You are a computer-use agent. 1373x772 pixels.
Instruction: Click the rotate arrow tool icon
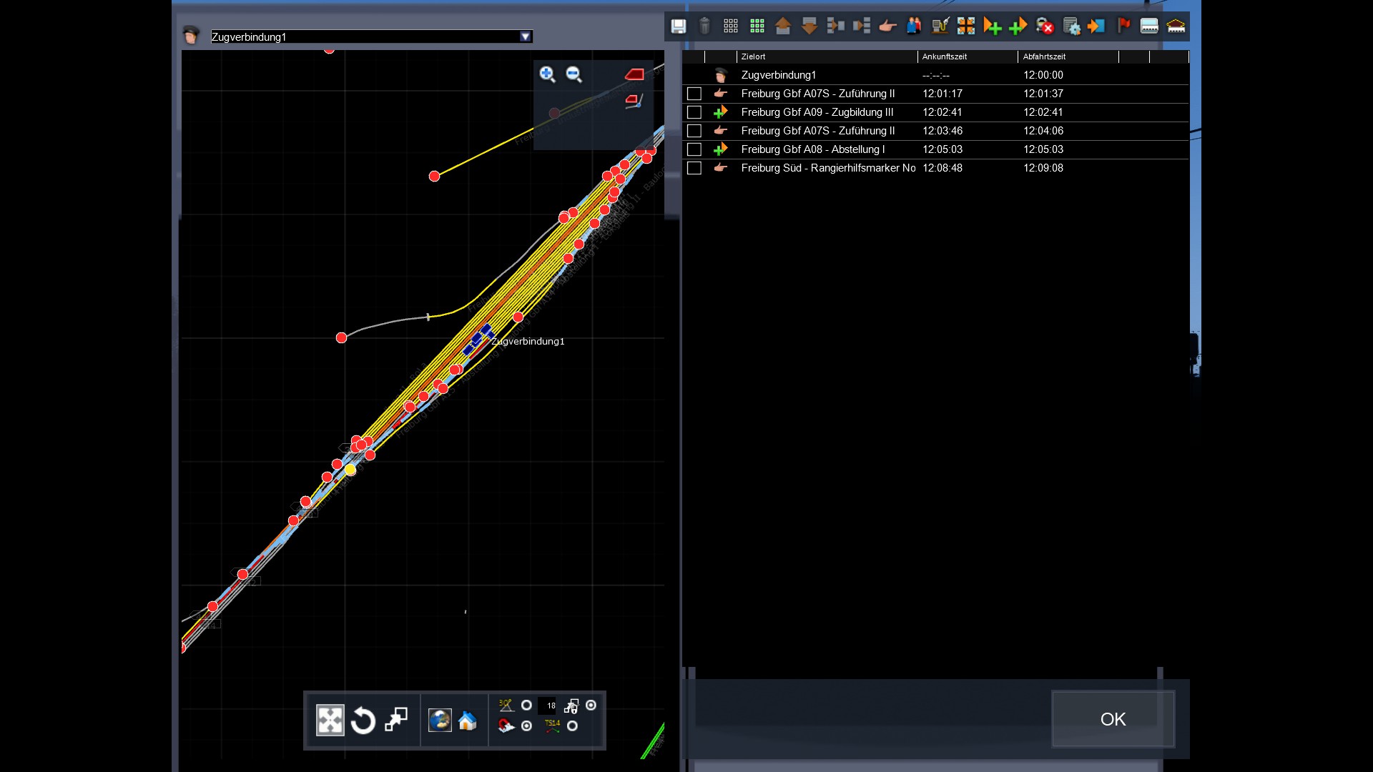tap(363, 721)
